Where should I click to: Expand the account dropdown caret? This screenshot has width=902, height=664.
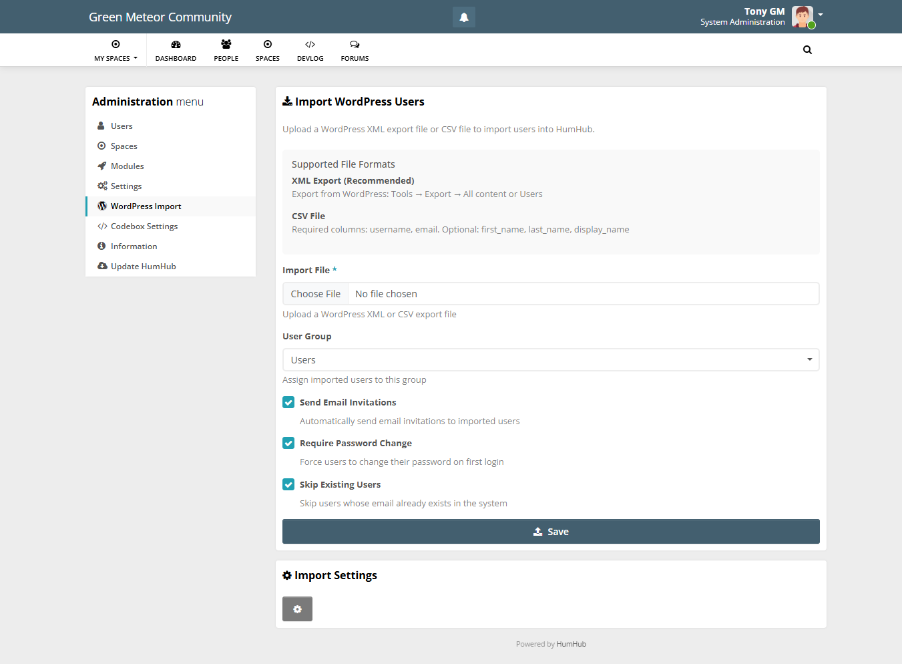coord(821,14)
